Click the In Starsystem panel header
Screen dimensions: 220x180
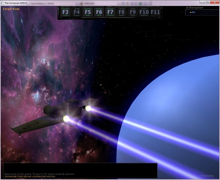(194, 8)
